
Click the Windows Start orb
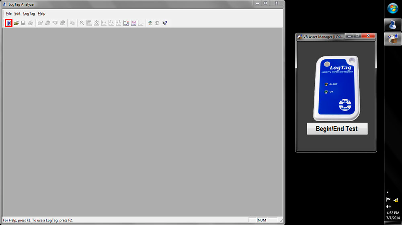click(x=393, y=8)
